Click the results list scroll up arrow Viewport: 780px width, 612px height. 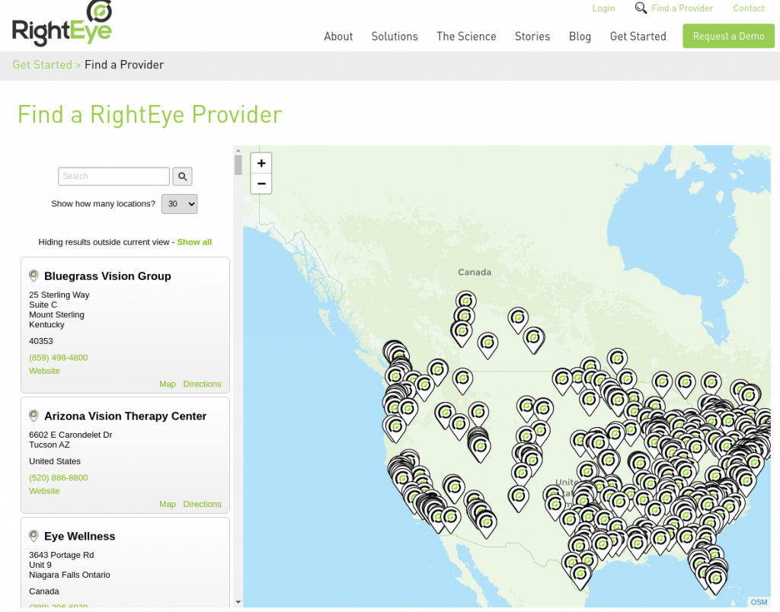pos(238,150)
